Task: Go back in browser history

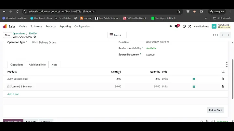Action: (x=4, y=11)
